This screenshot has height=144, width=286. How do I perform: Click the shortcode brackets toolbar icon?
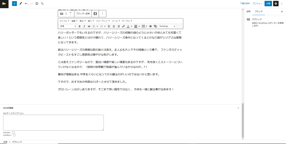coord(95,14)
